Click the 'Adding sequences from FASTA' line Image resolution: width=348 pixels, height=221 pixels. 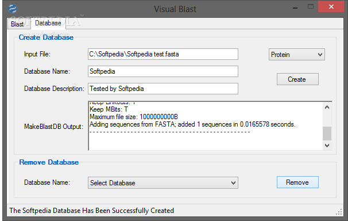(x=192, y=124)
